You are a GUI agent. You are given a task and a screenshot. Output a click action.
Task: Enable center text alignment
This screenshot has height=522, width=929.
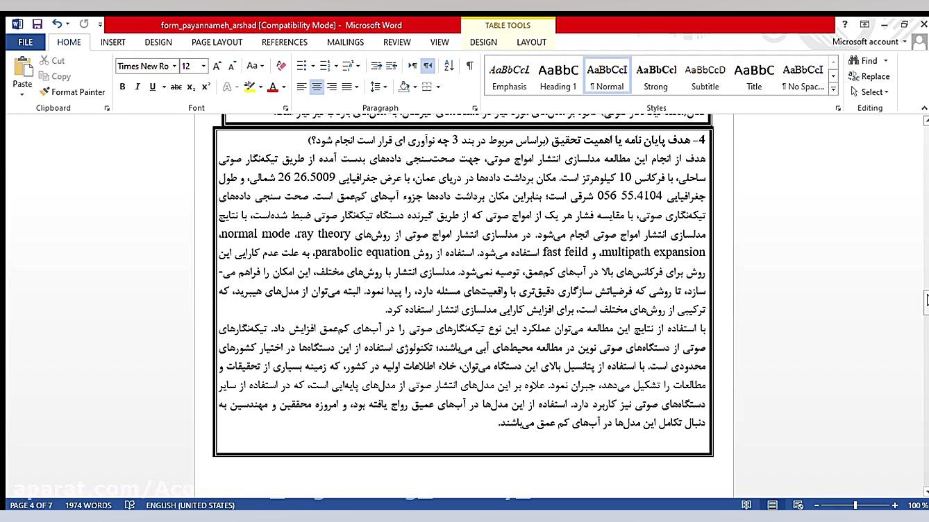(316, 87)
